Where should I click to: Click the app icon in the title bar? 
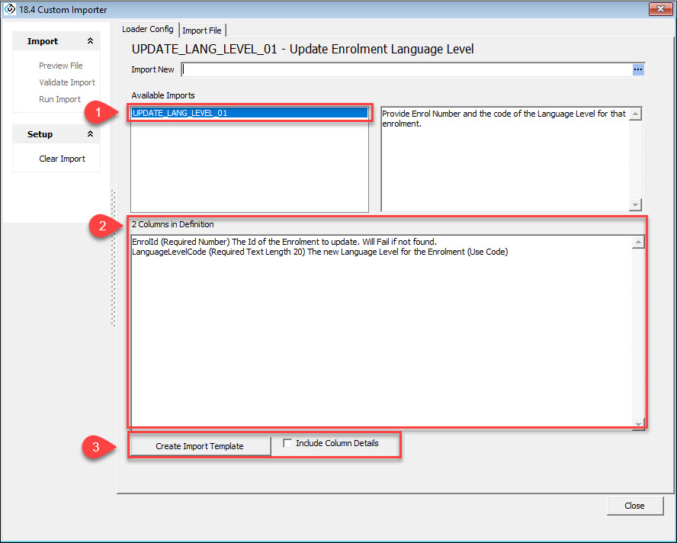(x=11, y=10)
